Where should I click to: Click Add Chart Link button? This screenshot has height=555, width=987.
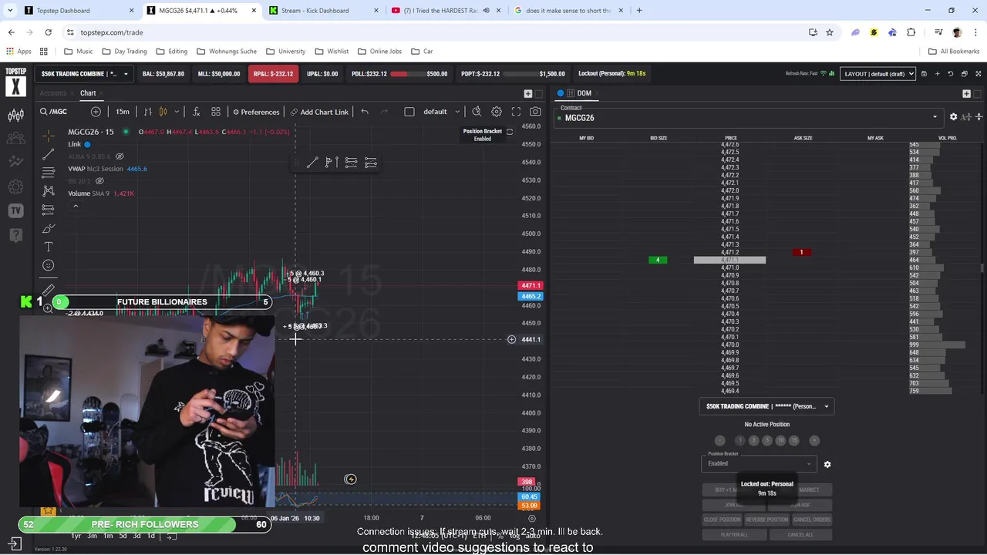coord(319,112)
